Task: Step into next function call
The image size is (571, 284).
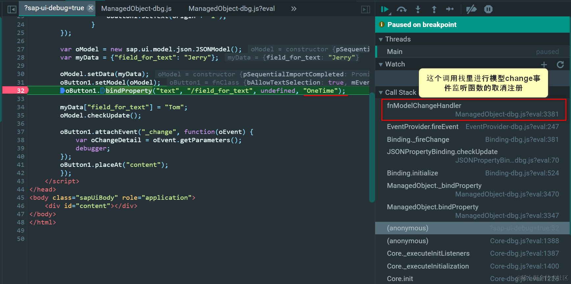Action: coord(418,9)
